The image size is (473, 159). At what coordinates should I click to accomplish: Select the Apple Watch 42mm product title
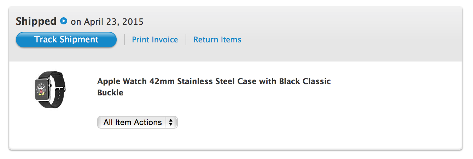[x=214, y=82]
